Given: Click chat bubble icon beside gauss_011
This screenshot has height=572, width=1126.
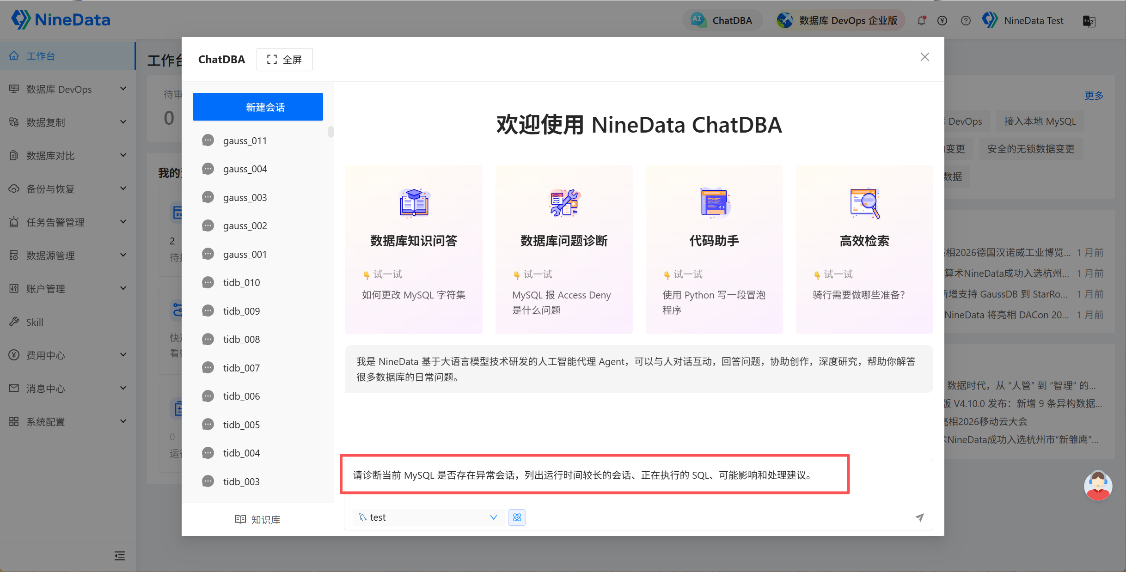Looking at the screenshot, I should [208, 140].
